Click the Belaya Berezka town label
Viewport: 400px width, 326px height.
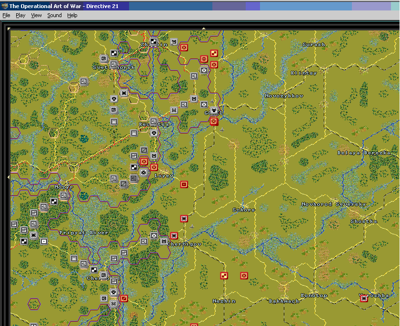pos(364,153)
